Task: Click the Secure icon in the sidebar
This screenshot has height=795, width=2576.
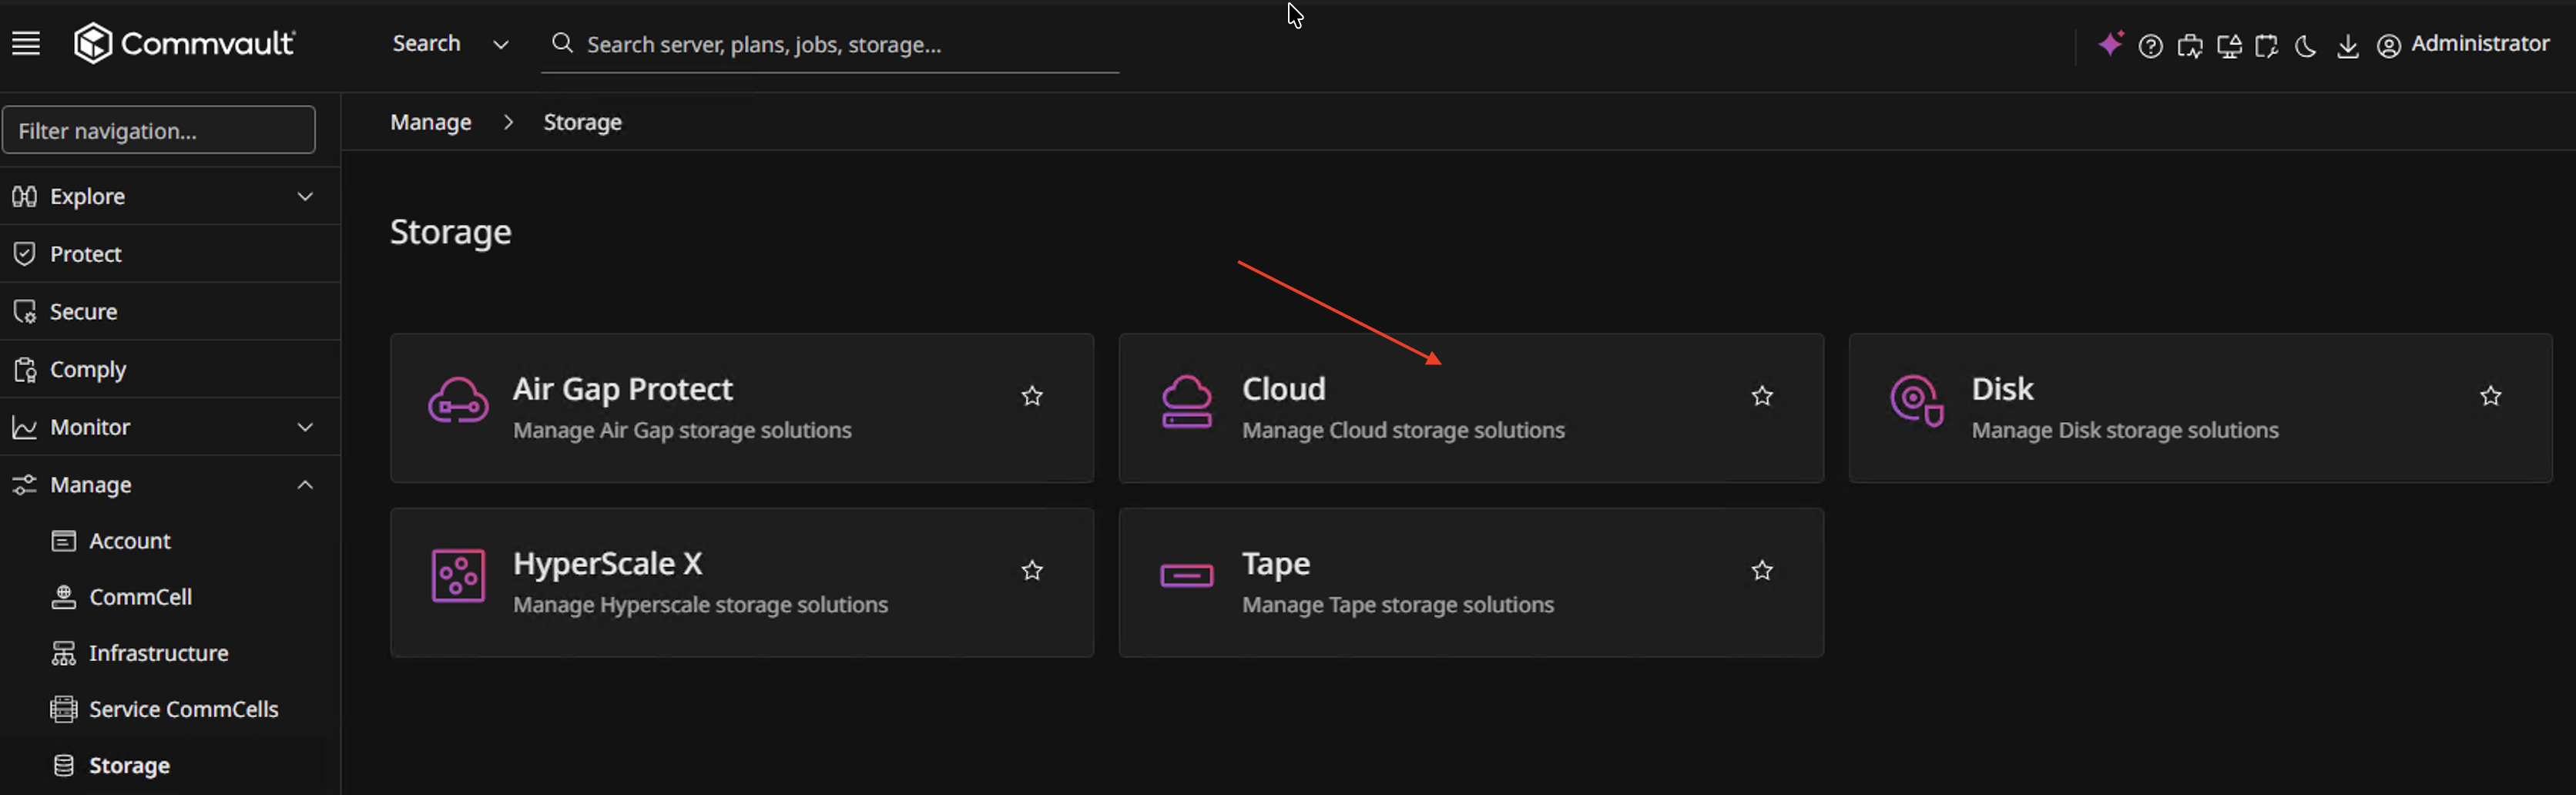Action: (24, 312)
